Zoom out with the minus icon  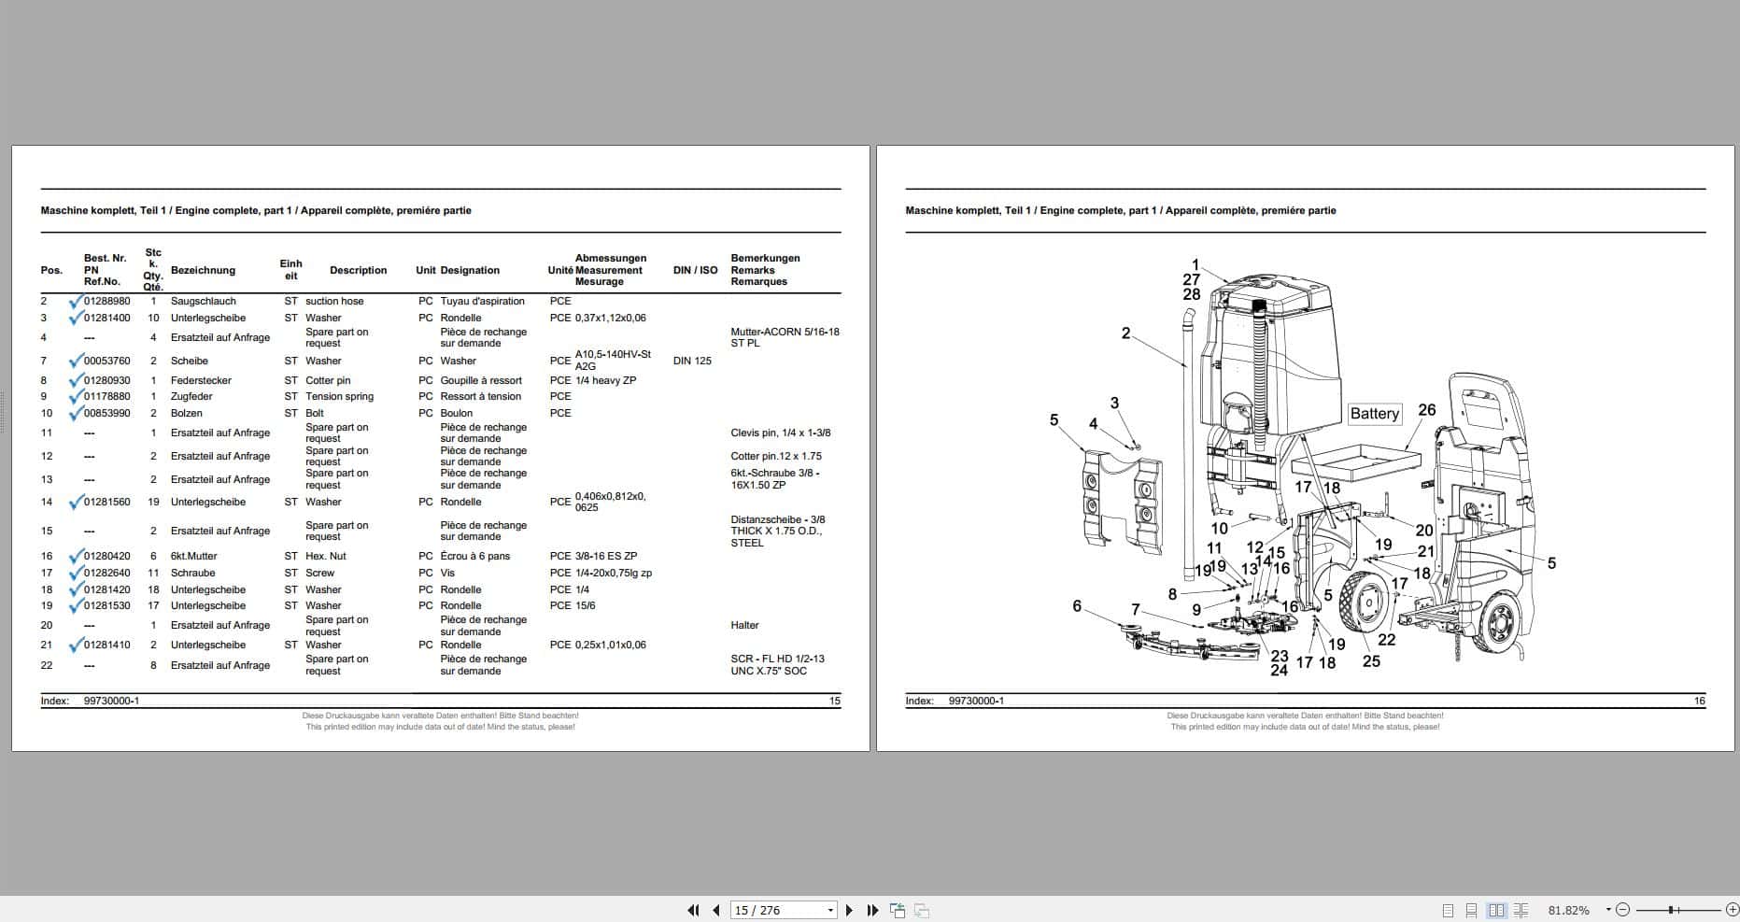tap(1623, 909)
